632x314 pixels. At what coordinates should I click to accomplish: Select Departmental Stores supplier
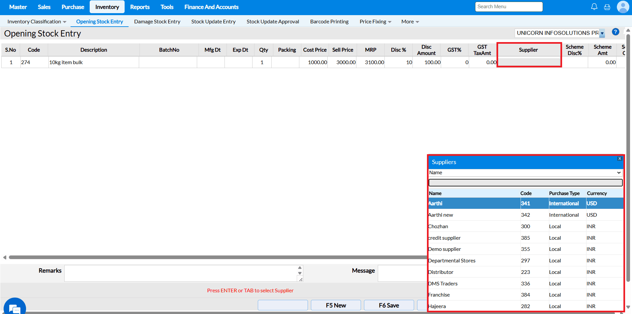click(x=526, y=261)
